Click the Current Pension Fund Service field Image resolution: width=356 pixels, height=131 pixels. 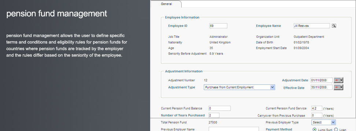click(x=317, y=108)
